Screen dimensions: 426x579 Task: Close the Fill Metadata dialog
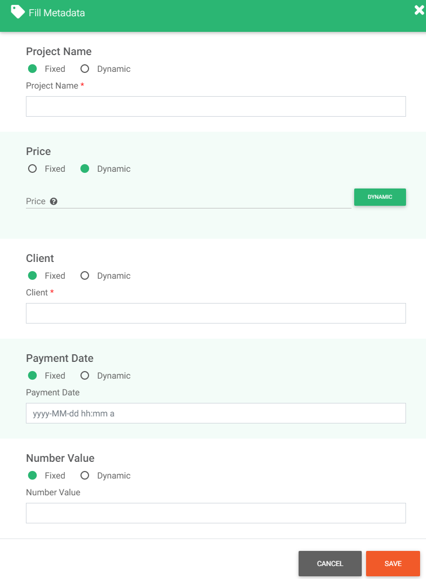click(x=419, y=10)
